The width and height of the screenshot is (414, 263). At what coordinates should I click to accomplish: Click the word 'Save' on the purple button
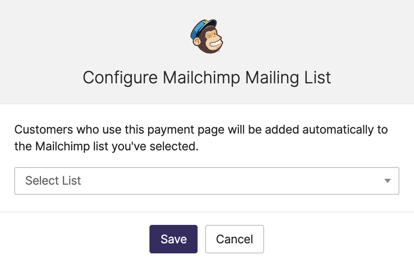click(173, 239)
